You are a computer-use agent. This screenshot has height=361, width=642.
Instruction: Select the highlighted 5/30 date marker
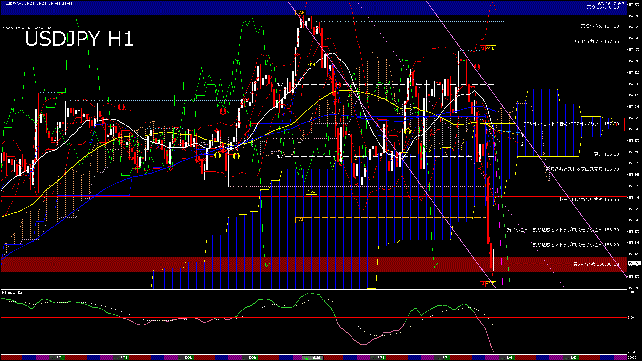click(316, 358)
